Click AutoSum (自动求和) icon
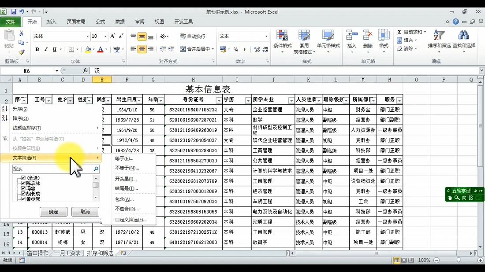Image resolution: width=485 pixels, height=272 pixels. (x=399, y=32)
